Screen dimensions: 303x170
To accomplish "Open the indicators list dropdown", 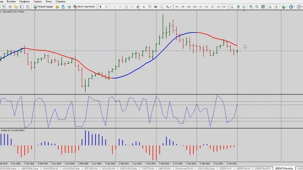I will (x=284, y=7).
